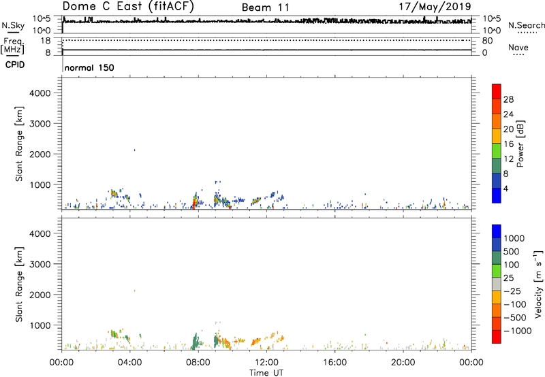Click the green echo cluster near 08:00 in velocity panel
Image resolution: width=545 pixels, height=377 pixels.
point(194,342)
